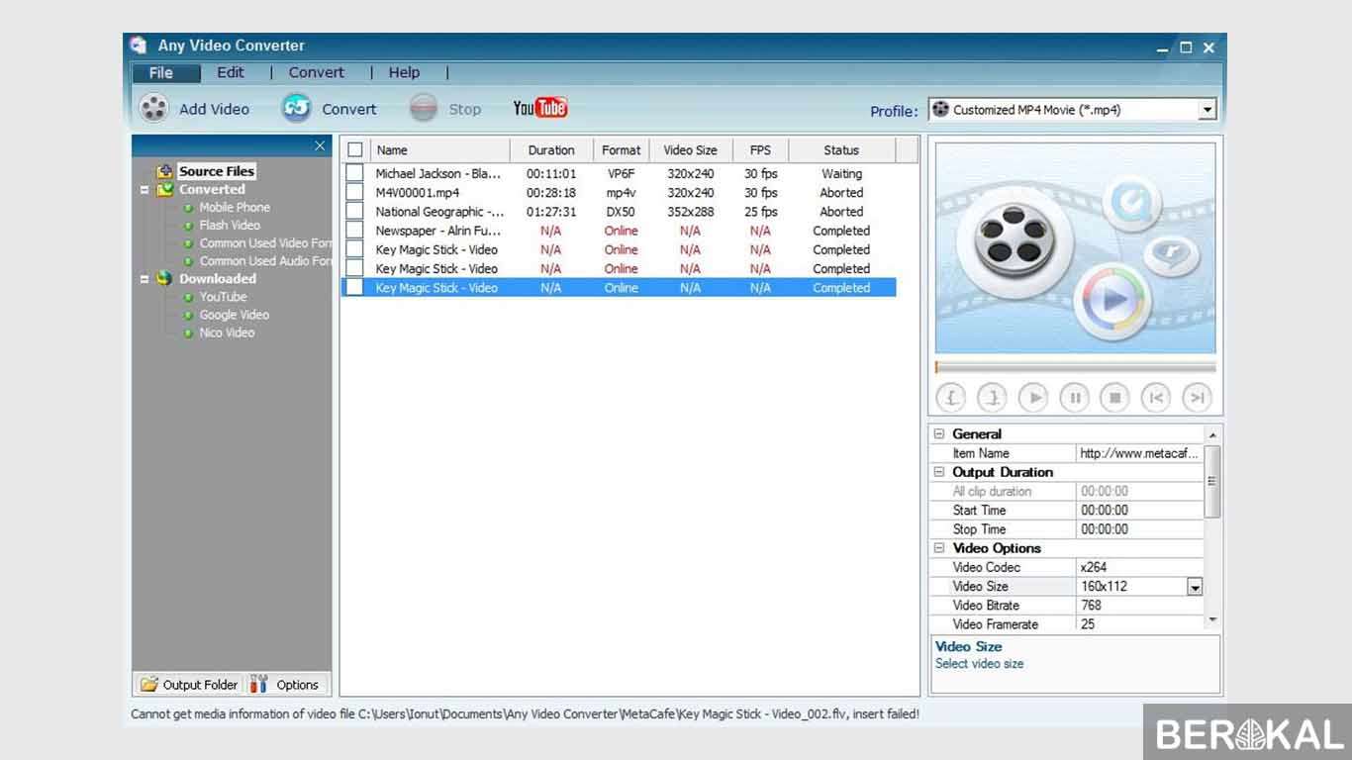Click the Start Time value field
Viewport: 1352px width, 760px height.
[x=1140, y=511]
